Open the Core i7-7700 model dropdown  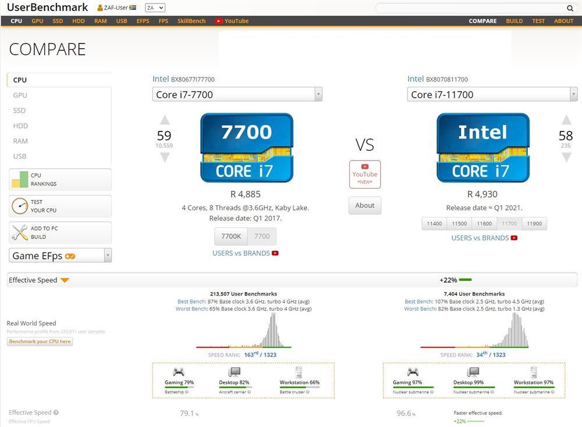tap(237, 94)
